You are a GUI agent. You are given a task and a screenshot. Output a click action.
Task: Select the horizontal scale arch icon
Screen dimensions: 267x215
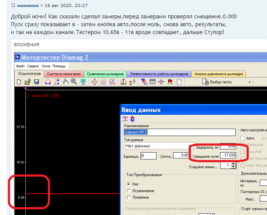point(48,82)
